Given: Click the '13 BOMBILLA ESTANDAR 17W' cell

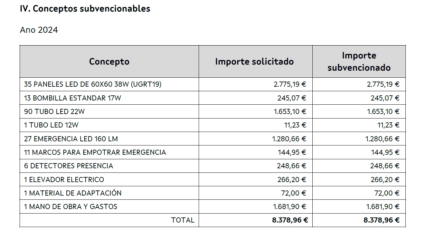Looking at the screenshot, I should coord(72,98).
